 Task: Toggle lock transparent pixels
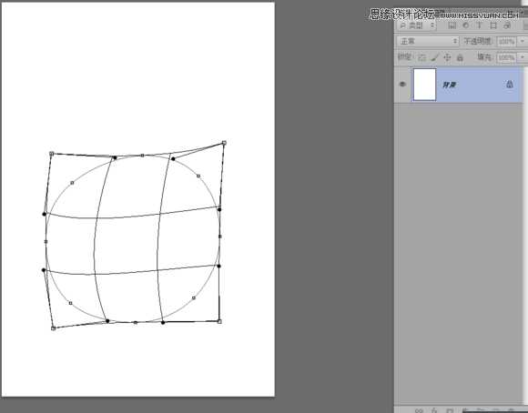pos(421,57)
